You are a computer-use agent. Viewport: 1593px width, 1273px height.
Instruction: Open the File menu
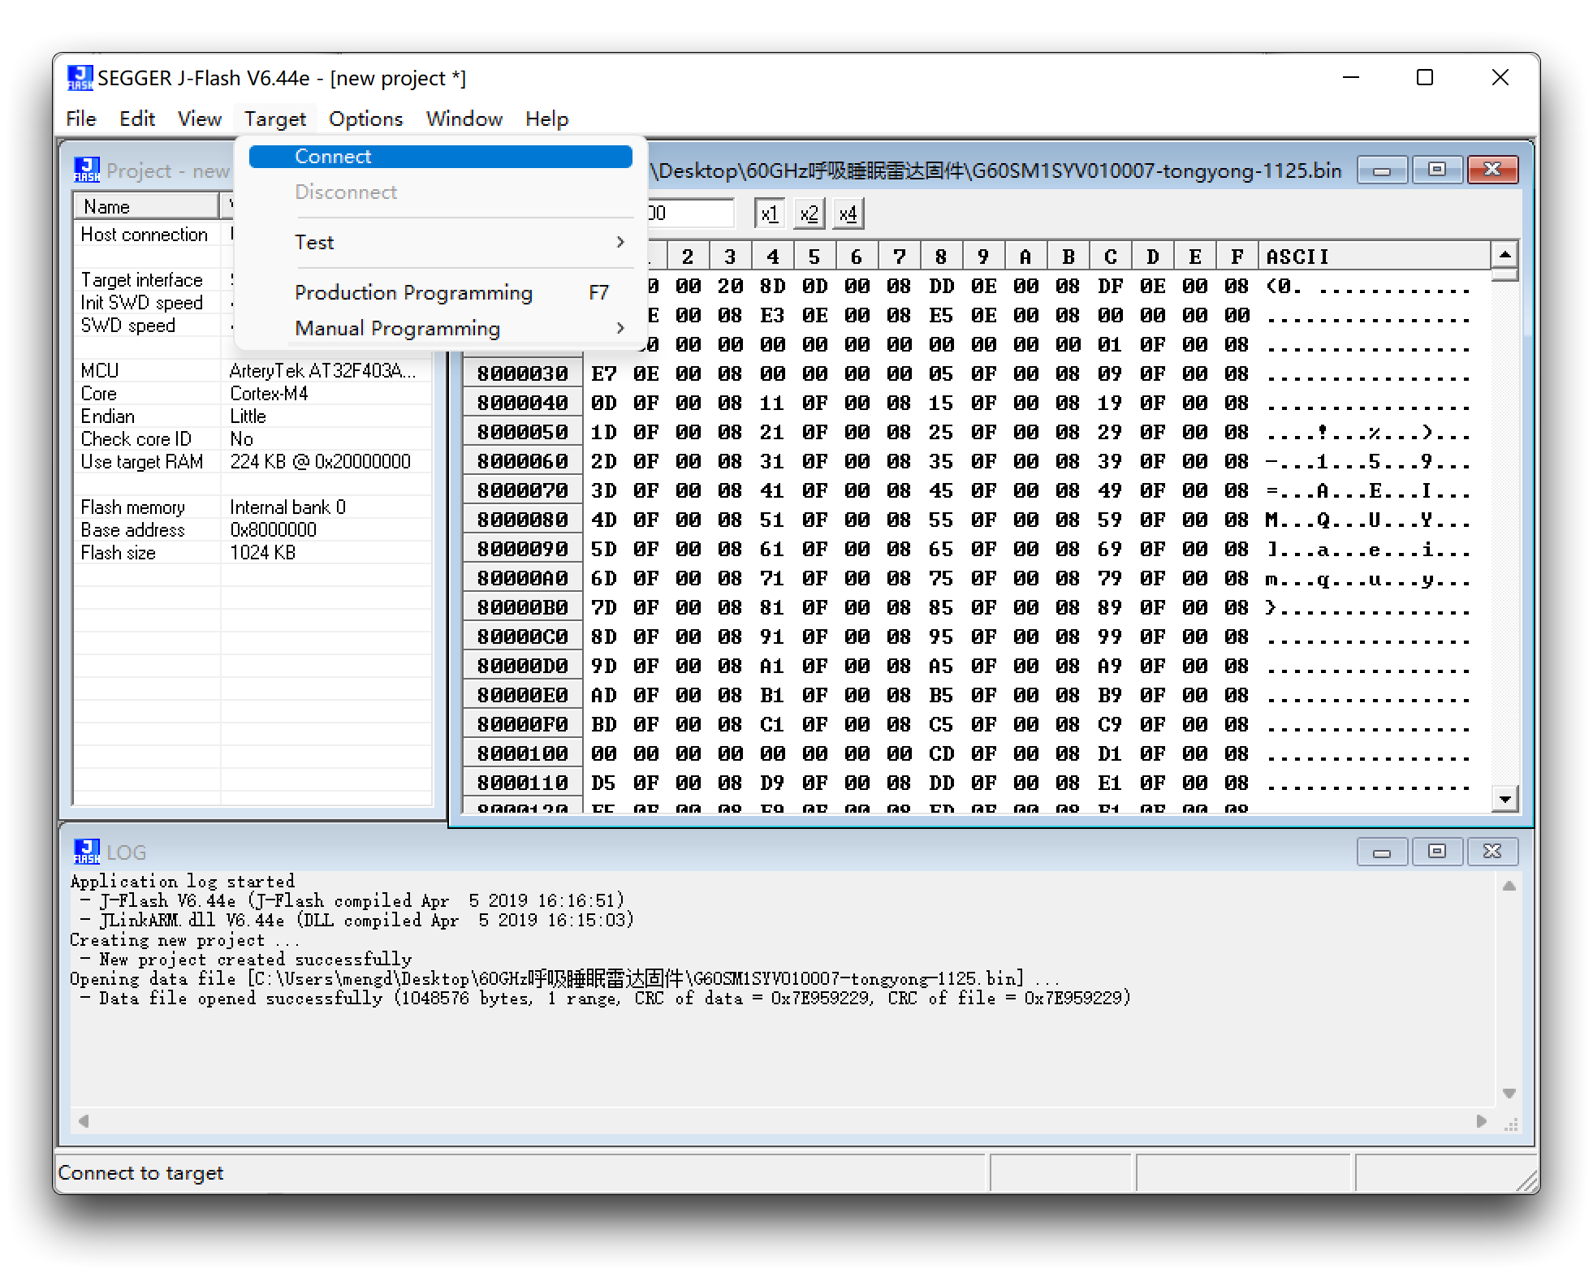coord(81,119)
